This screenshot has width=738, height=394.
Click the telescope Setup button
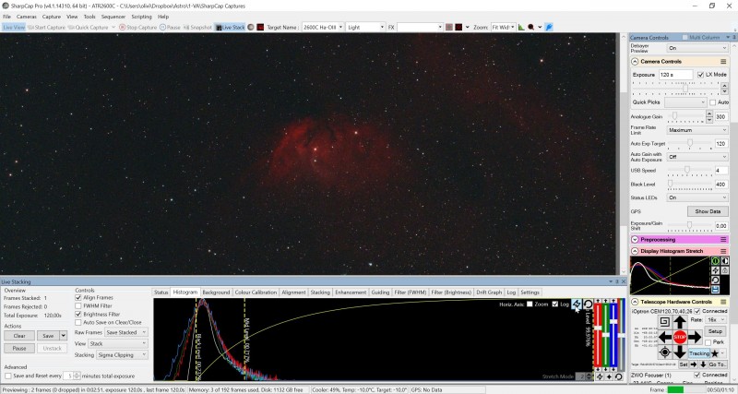(715, 331)
